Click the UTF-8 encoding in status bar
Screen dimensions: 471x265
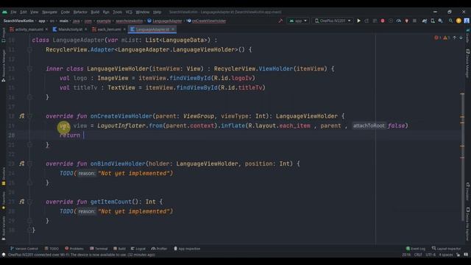[x=430, y=255]
